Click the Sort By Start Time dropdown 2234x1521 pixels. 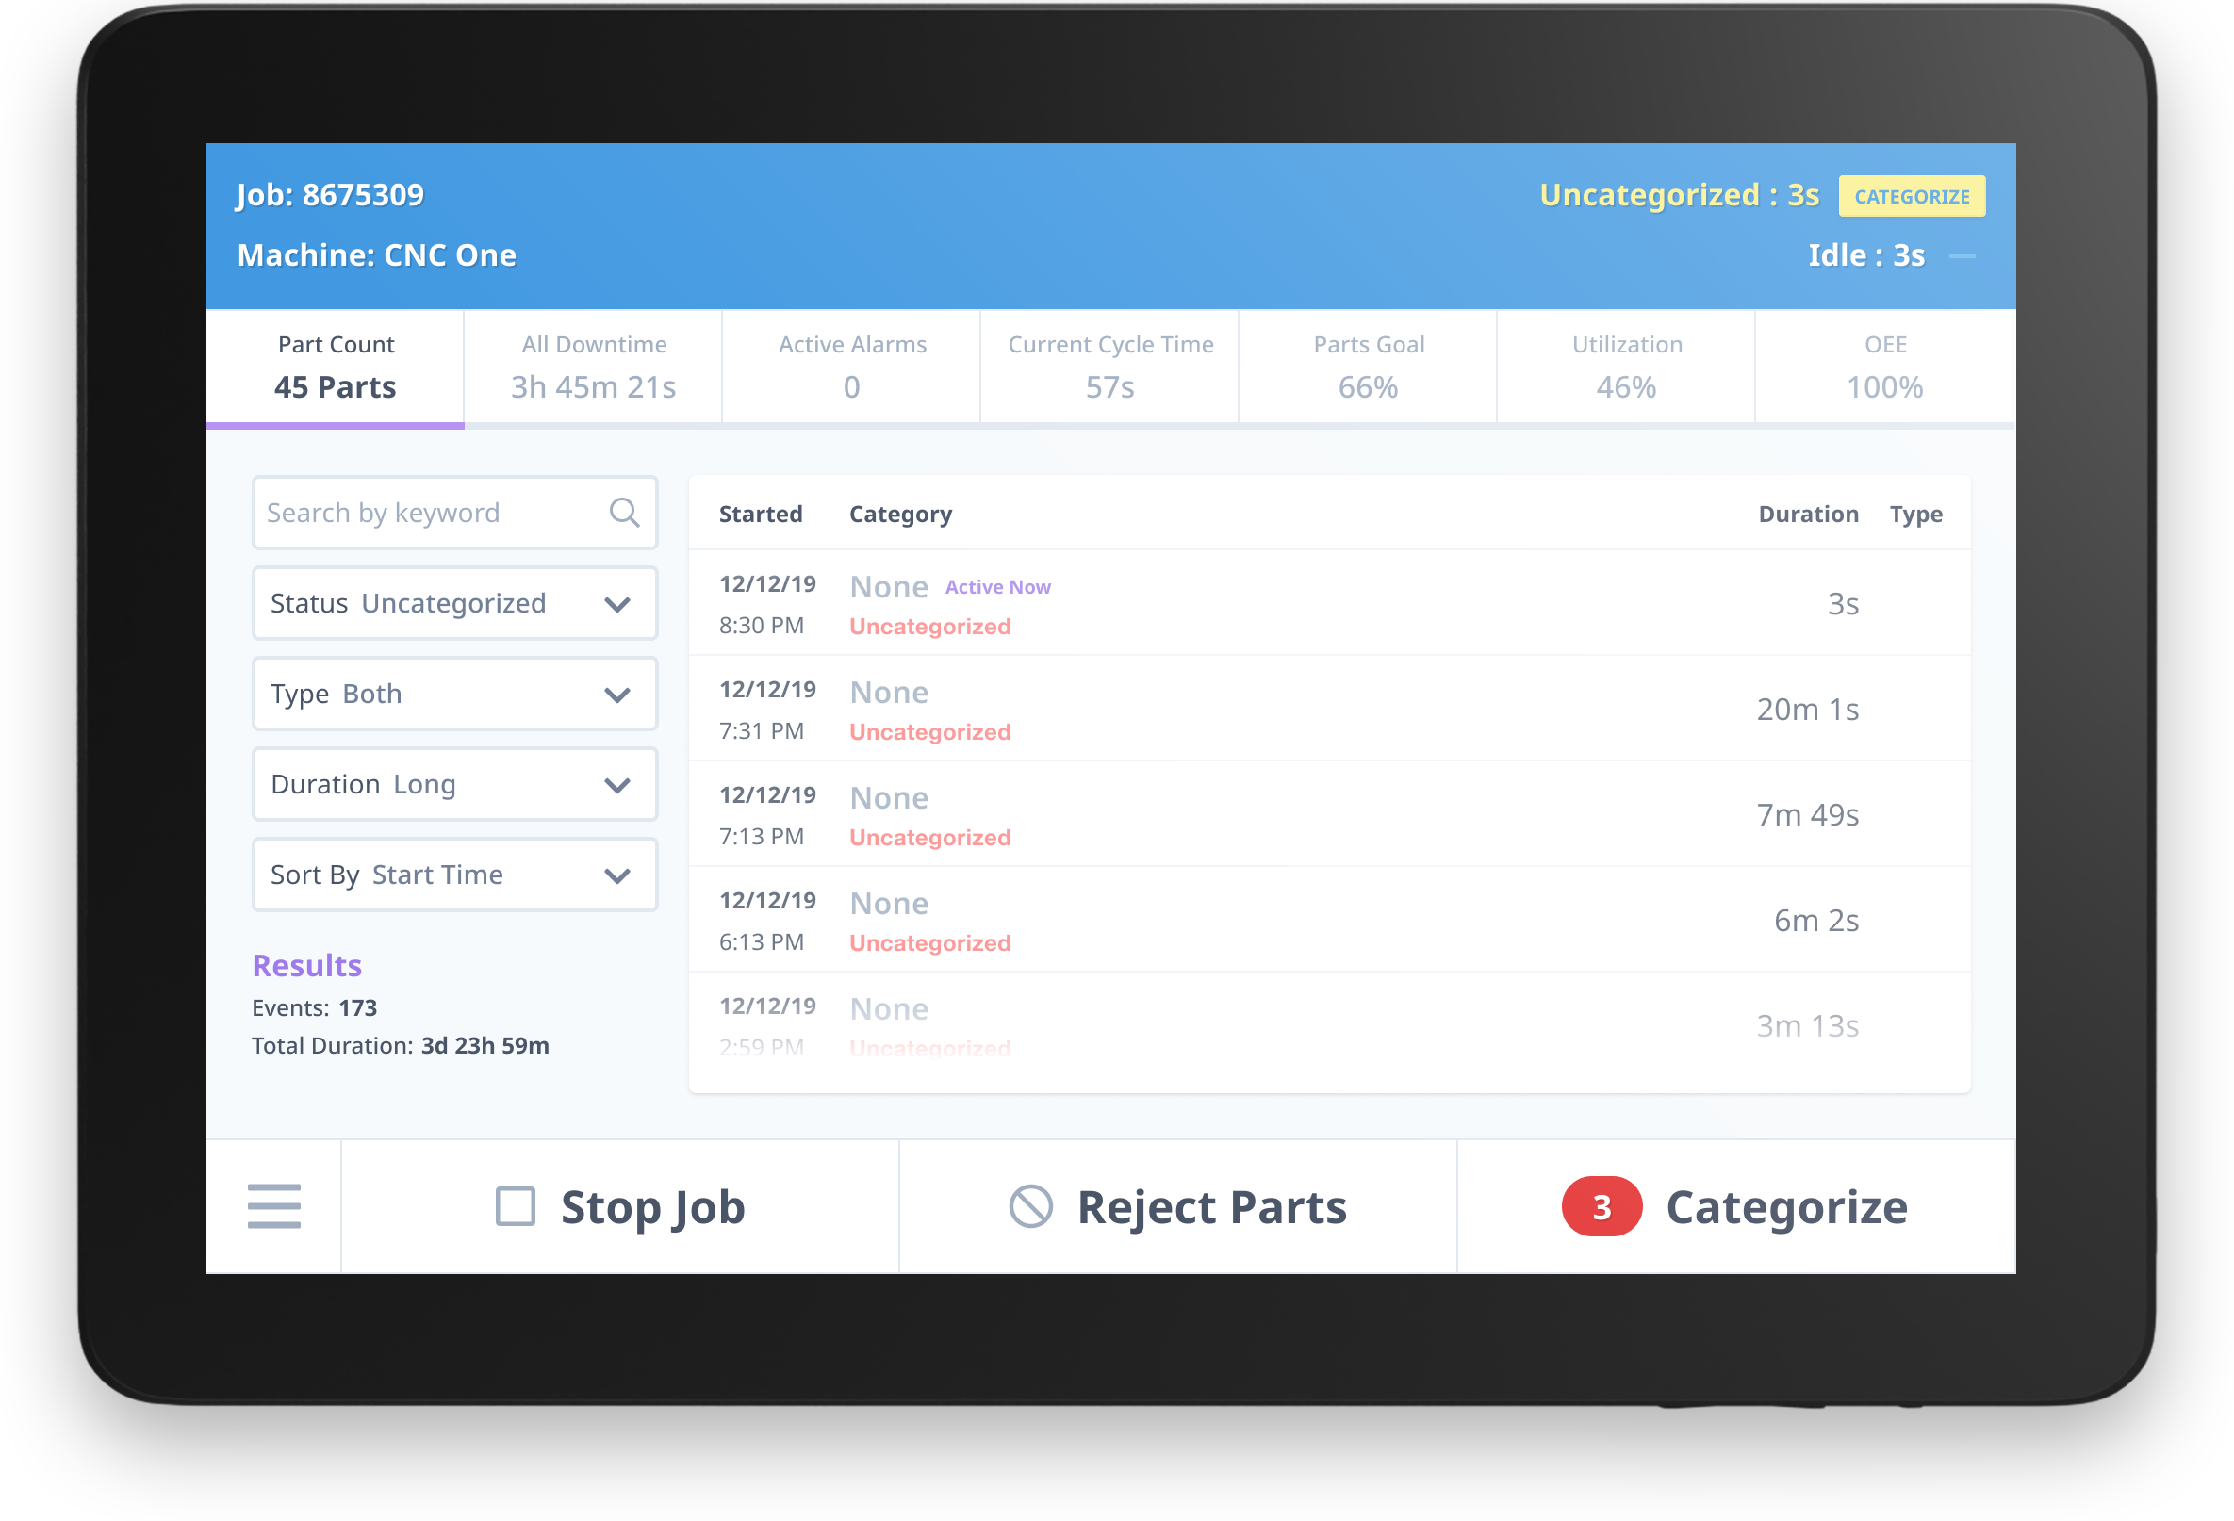point(450,875)
